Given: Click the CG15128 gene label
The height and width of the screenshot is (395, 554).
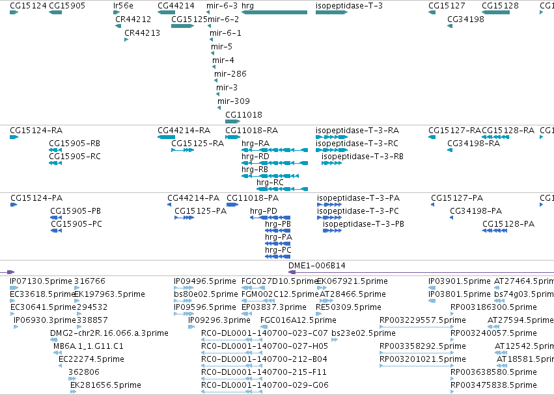Looking at the screenshot, I should click(x=501, y=6).
